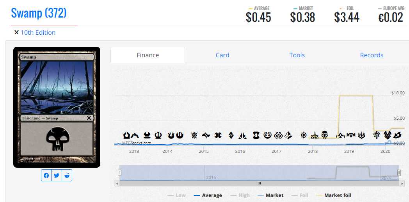Click the Amonkhet pyramid set marker
Image resolution: width=409 pixels, height=202 pixels.
288,135
